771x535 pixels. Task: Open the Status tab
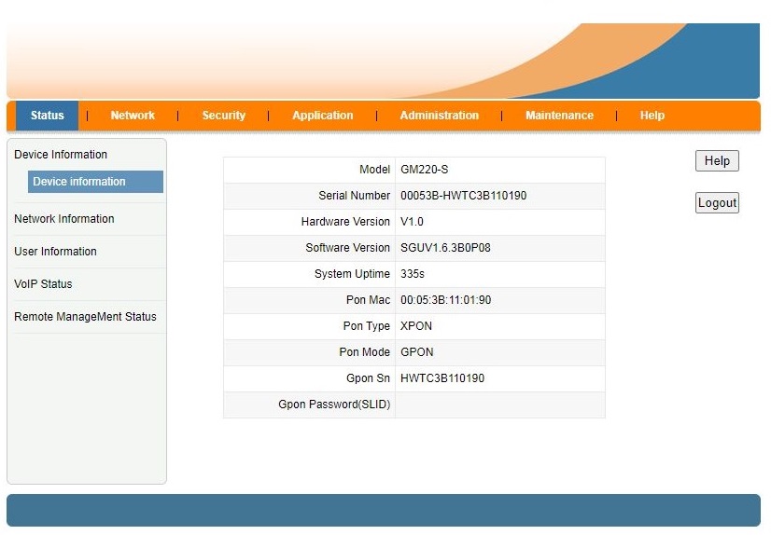47,116
